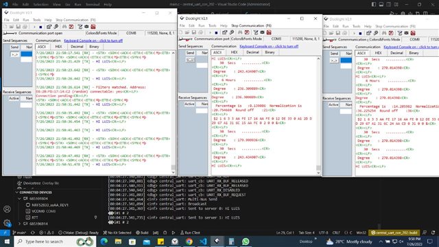Click wrench Options icon in middle Docklight window
This screenshot has width=439, height=247.
(232, 32)
